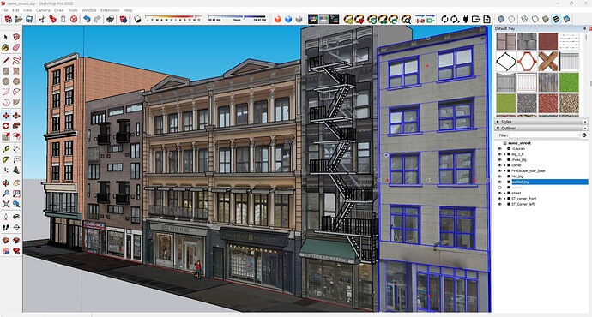Open the orange 3D Warehouse icon
The height and width of the screenshot is (317, 592).
coord(278,19)
